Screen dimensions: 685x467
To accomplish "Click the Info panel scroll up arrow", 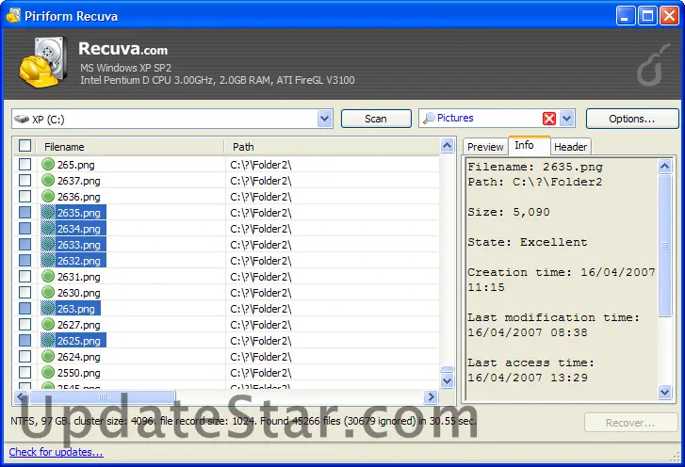I will pos(665,167).
